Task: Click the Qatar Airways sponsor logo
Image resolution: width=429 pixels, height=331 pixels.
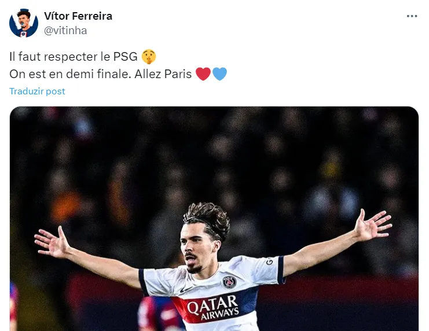Action: point(212,308)
